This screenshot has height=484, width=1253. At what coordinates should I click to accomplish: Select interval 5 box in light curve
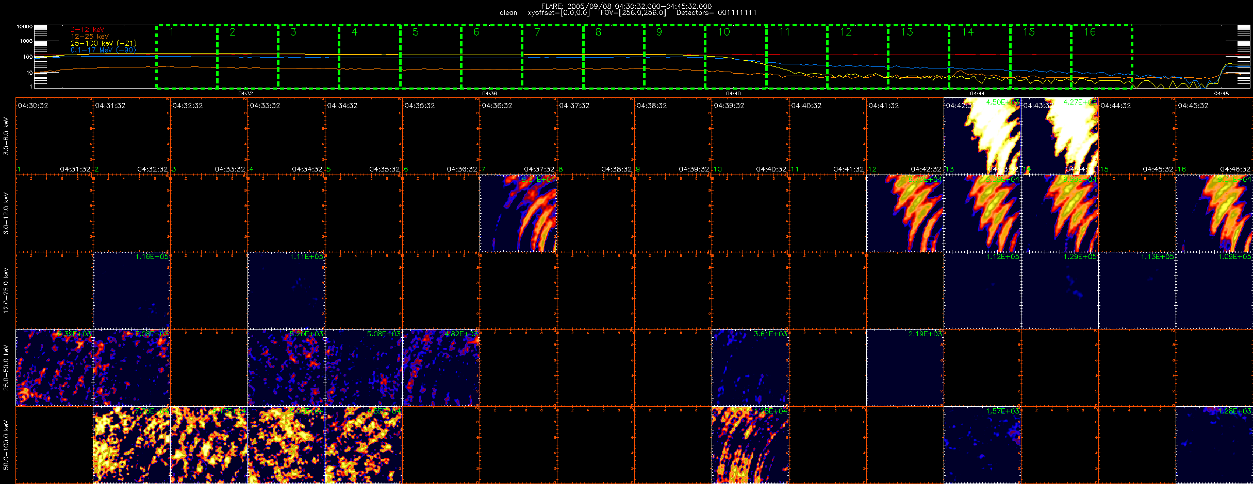pyautogui.click(x=431, y=57)
